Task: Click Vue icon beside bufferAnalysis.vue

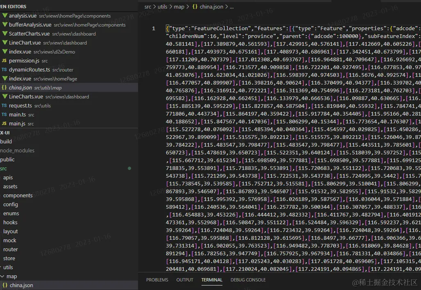Action: [5, 25]
